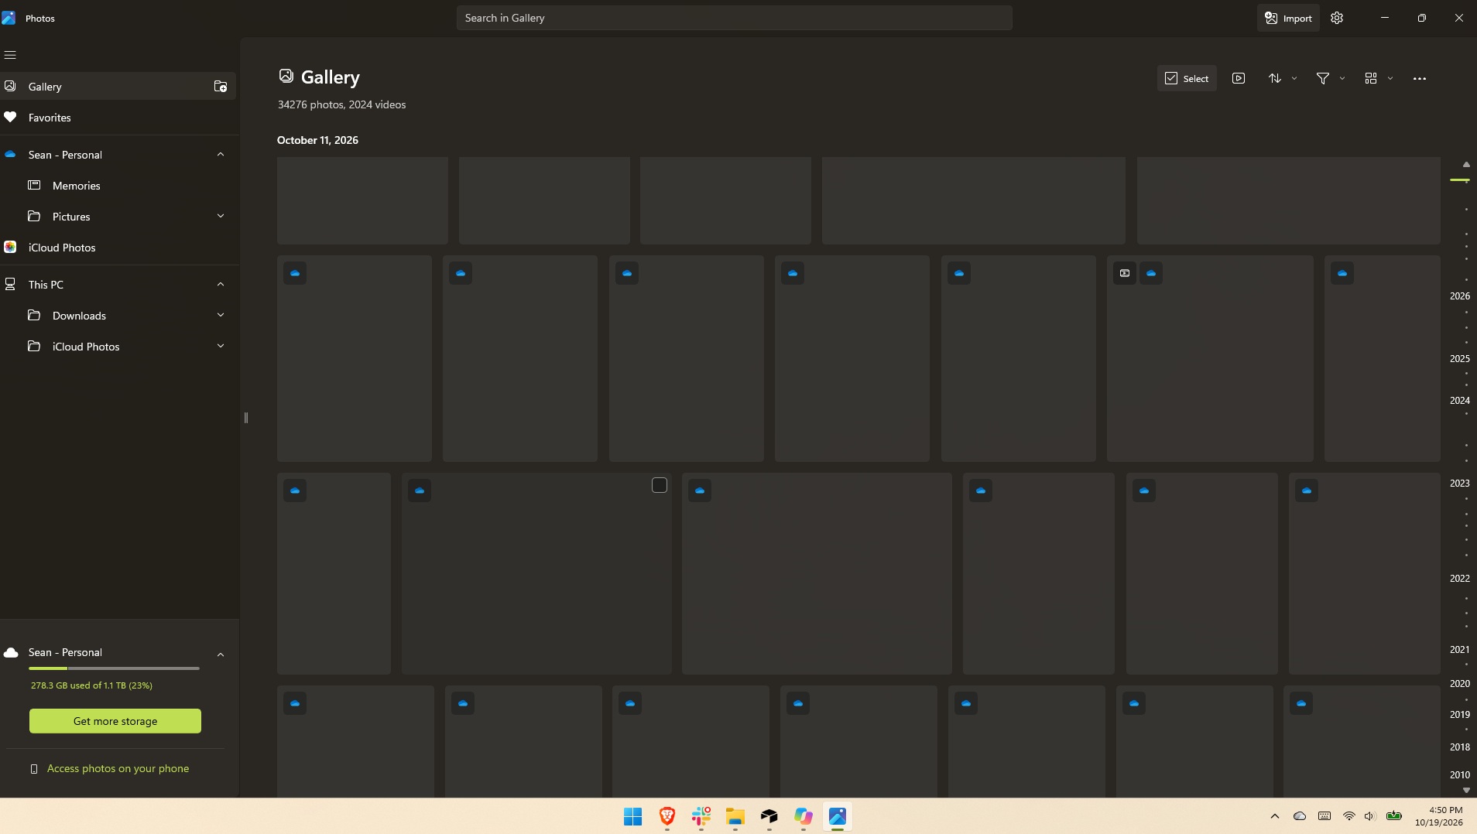The image size is (1477, 834).
Task: Click the iCloud Photos colorful icon
Action: (10, 248)
